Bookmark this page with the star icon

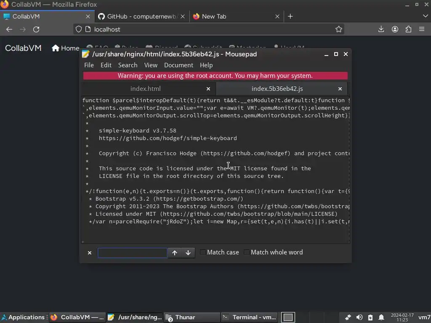[x=339, y=29]
